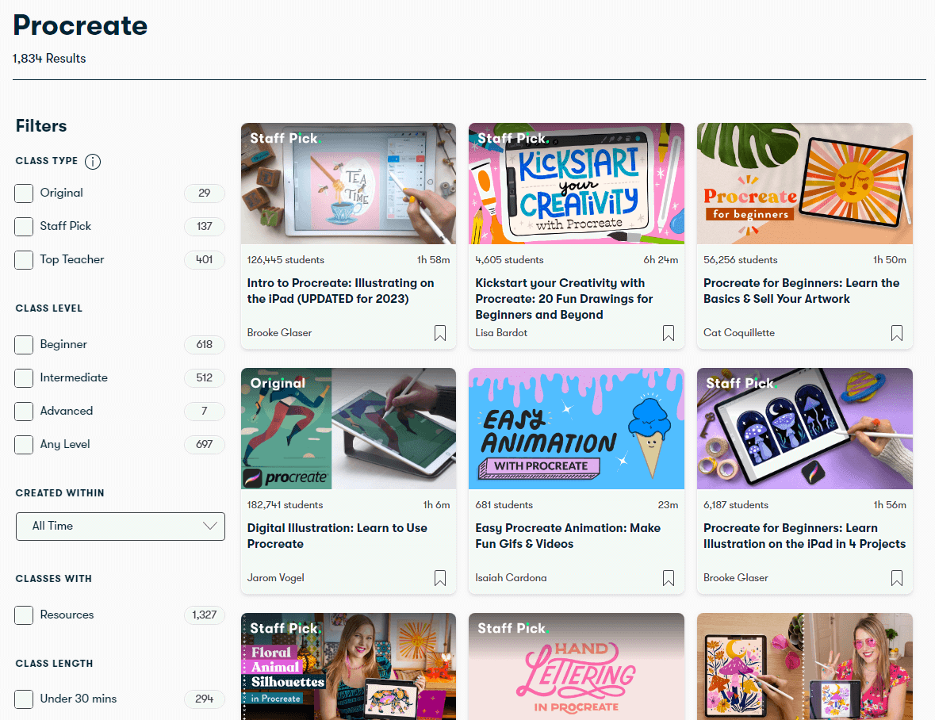Open Procreate for Beginners 4 Projects title
Image resolution: width=935 pixels, height=720 pixels.
(804, 536)
